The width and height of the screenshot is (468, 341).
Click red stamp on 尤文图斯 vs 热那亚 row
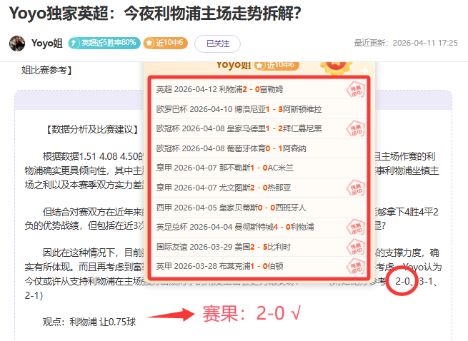[x=355, y=188]
